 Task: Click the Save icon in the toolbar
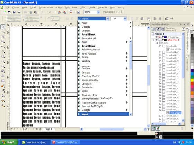pyautogui.click(x=14, y=12)
